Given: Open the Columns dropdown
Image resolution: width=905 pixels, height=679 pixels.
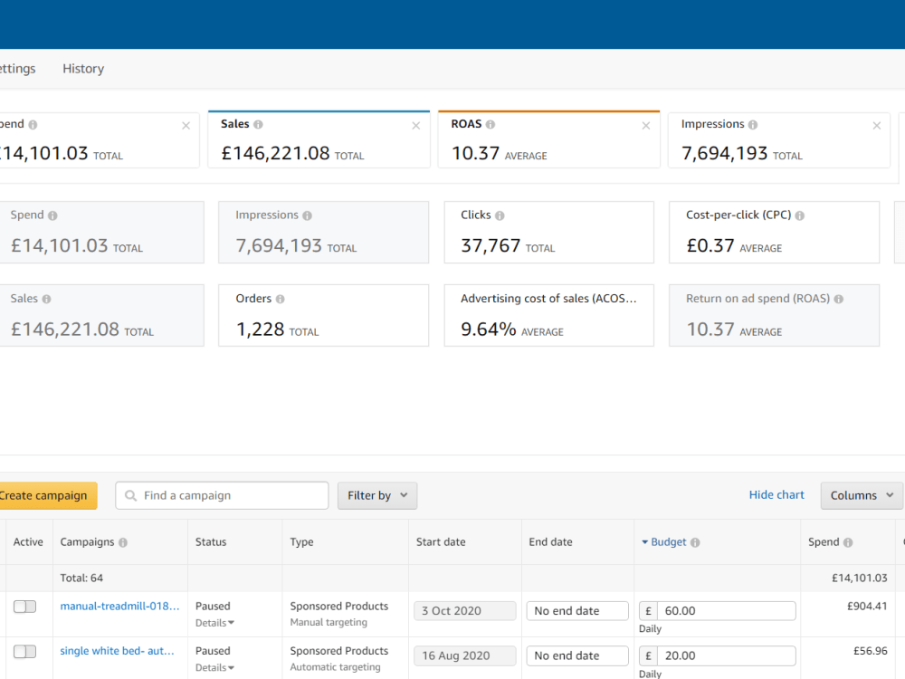Looking at the screenshot, I should click(862, 495).
